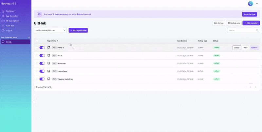Click the GitHub logo in LV426 row
This screenshot has width=262, height=132.
click(x=48, y=55)
